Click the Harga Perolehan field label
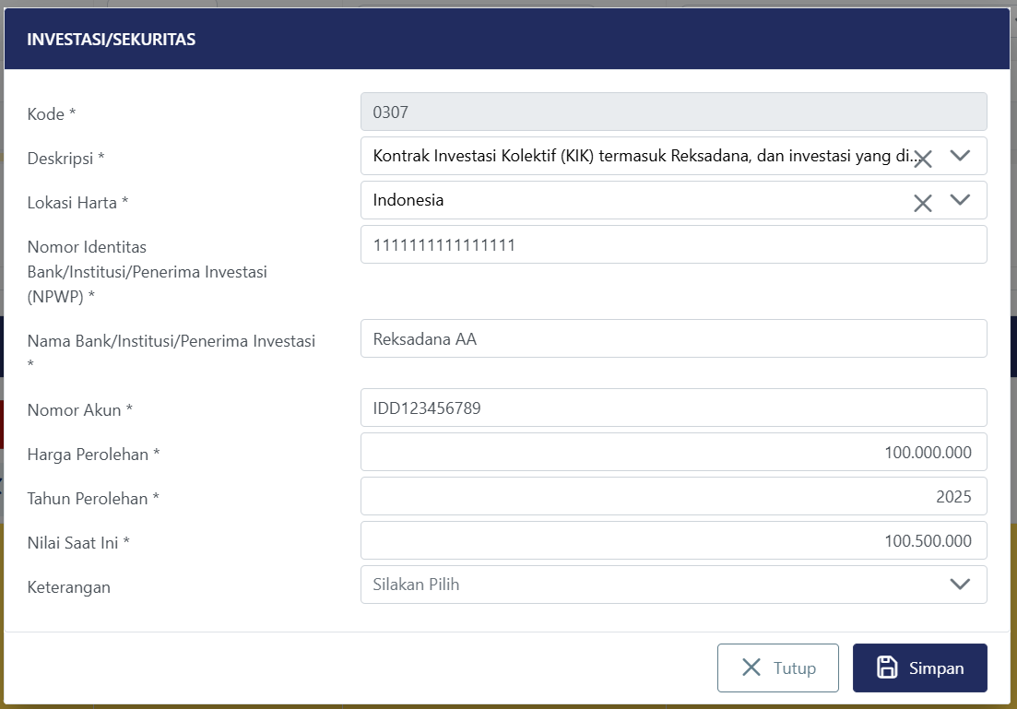This screenshot has width=1017, height=709. pyautogui.click(x=93, y=455)
